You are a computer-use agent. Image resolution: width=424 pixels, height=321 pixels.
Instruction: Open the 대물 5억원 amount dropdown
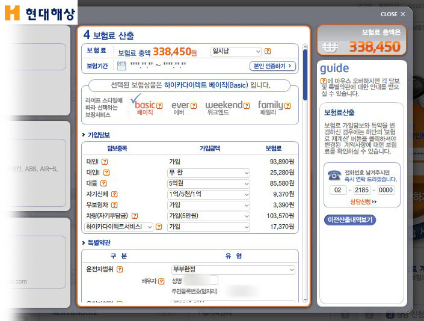point(209,183)
